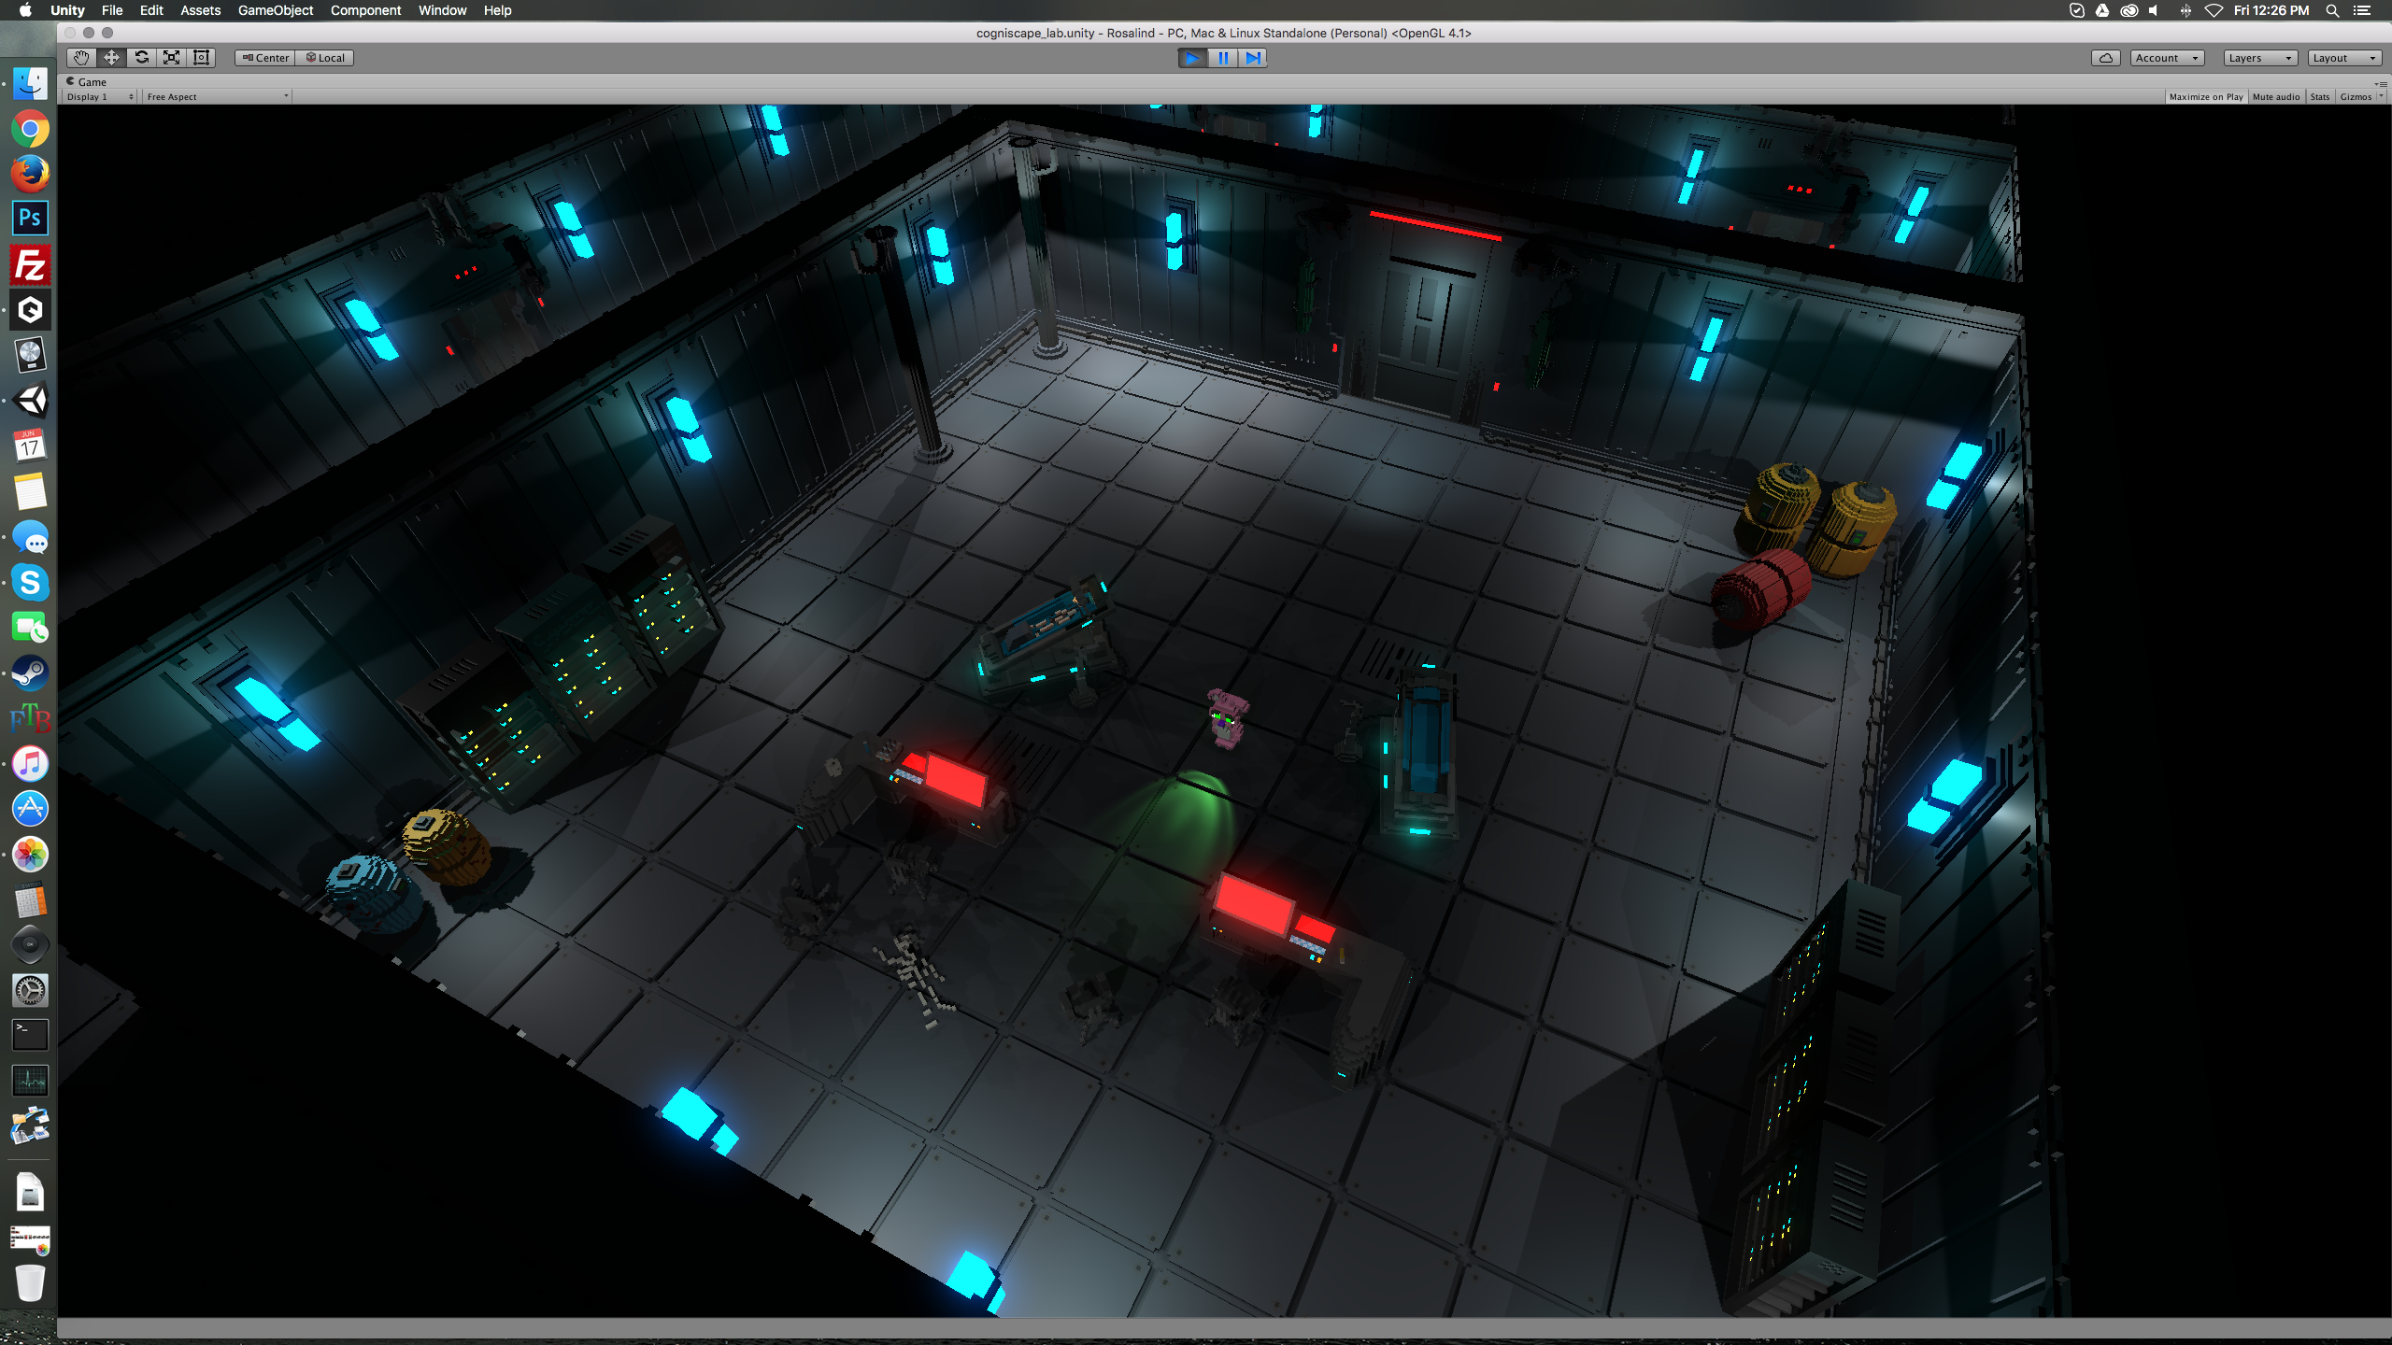This screenshot has height=1345, width=2392.
Task: Step forward one frame
Action: coord(1252,58)
